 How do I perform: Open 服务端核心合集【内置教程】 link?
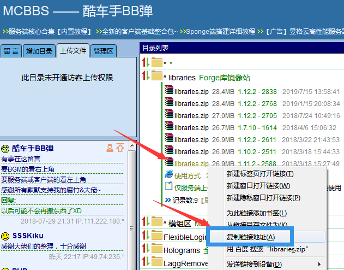(x=50, y=32)
